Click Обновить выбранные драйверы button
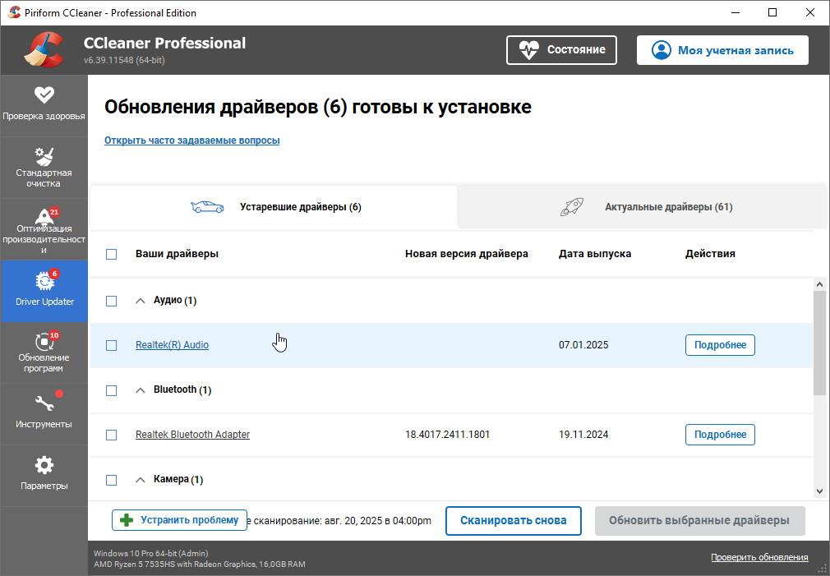The image size is (830, 576). pos(700,521)
